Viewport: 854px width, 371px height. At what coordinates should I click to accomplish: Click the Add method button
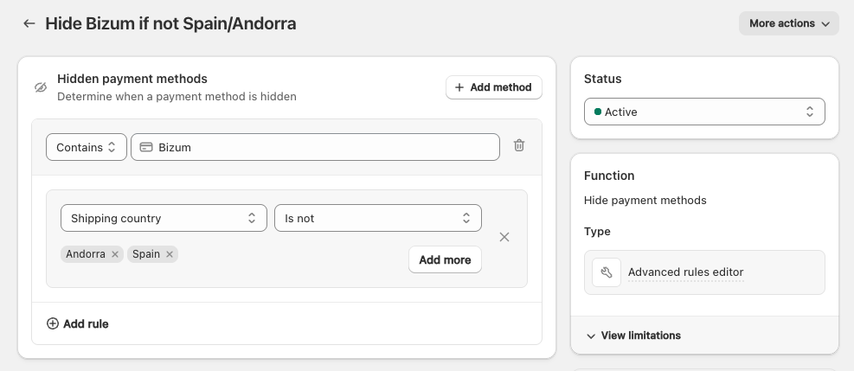[x=493, y=87]
